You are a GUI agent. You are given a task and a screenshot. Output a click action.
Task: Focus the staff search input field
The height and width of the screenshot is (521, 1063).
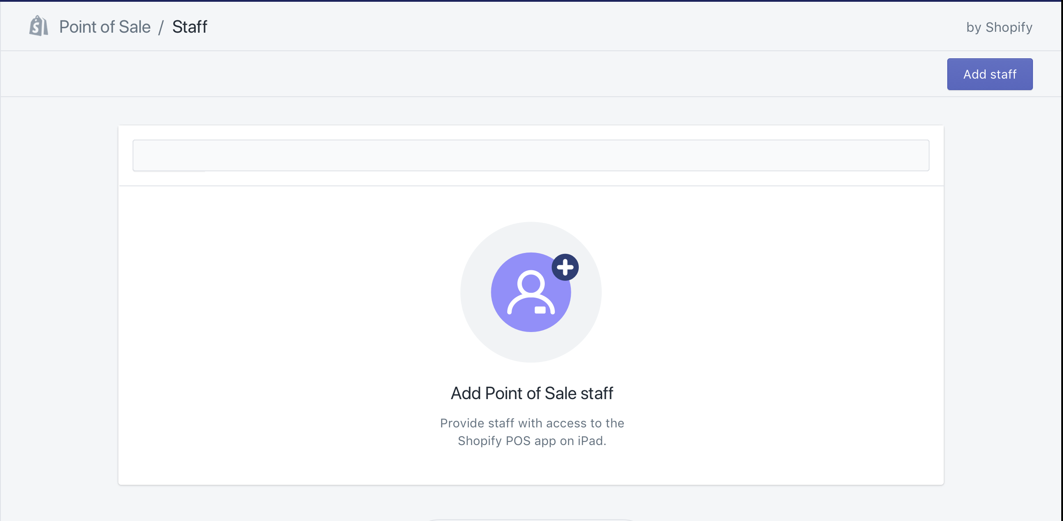coord(531,155)
